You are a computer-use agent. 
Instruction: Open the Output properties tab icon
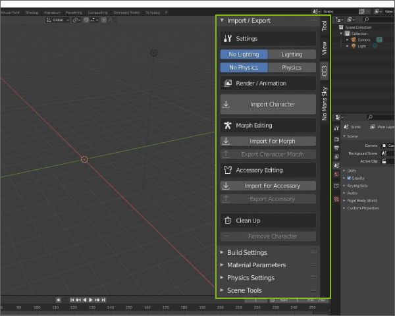[336, 148]
